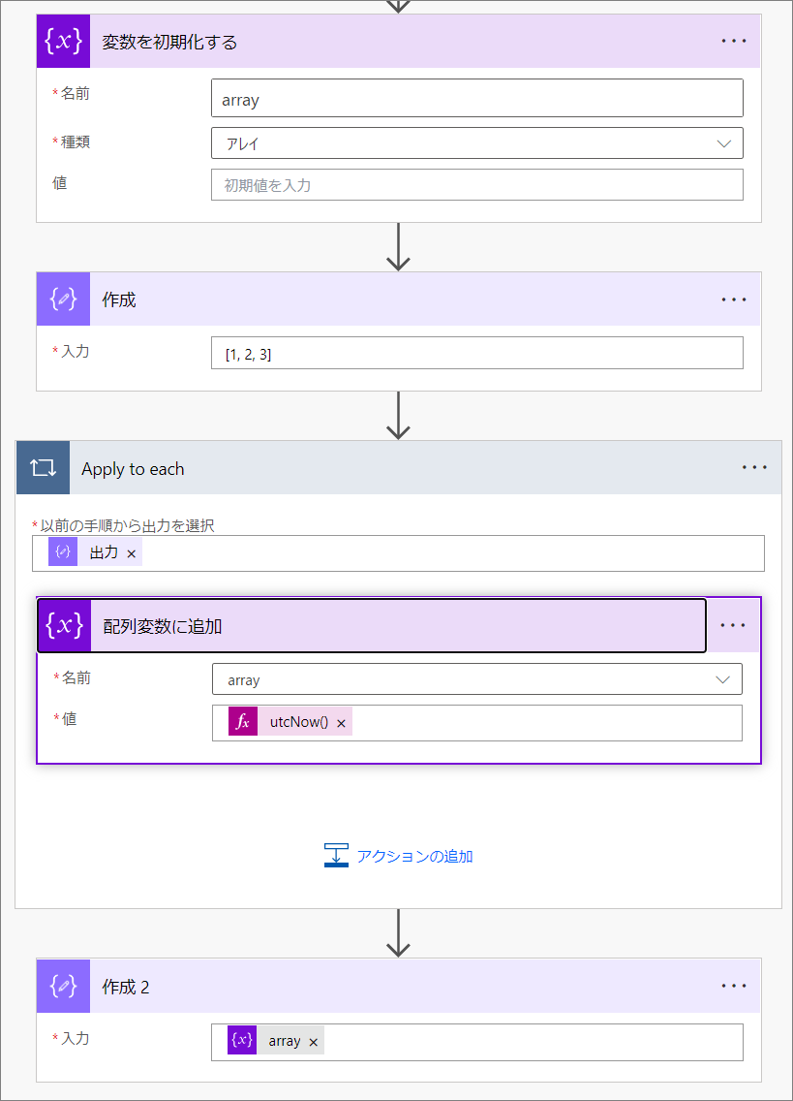Click the variable icon on 配列変数に追加 card
793x1101 pixels.
65,625
